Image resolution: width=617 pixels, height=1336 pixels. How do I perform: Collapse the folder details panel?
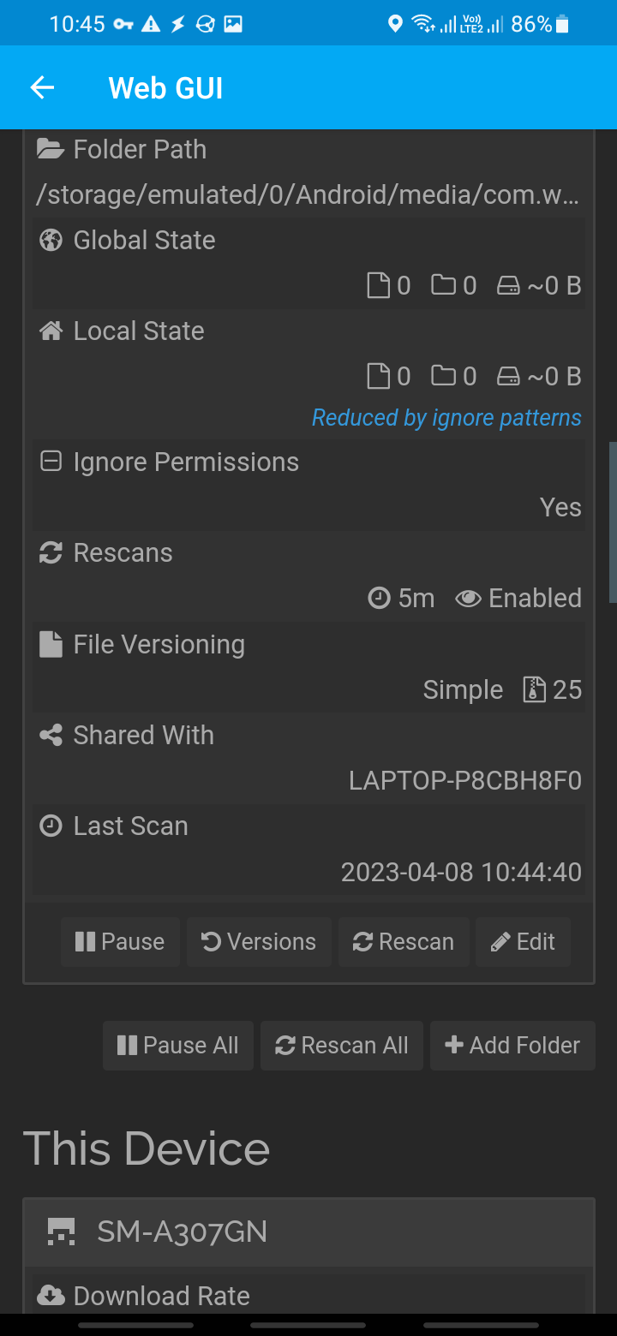[x=308, y=148]
